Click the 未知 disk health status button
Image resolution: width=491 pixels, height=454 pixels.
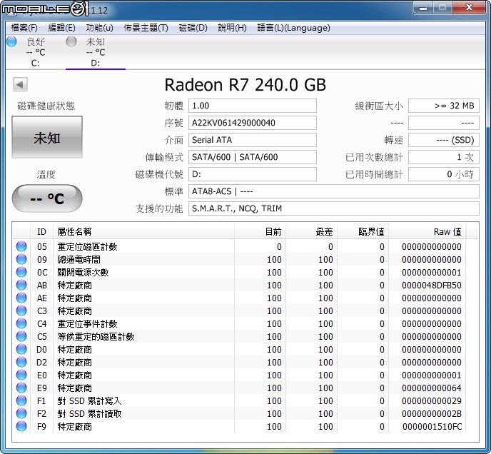click(x=47, y=137)
